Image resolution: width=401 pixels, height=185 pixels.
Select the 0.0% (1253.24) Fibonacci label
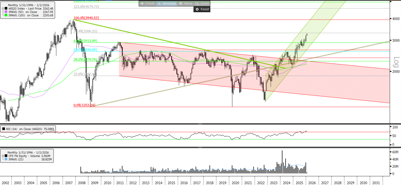pyautogui.click(x=84, y=105)
